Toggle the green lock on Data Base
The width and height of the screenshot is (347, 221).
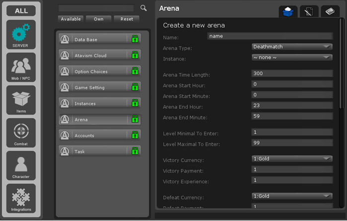pos(134,39)
